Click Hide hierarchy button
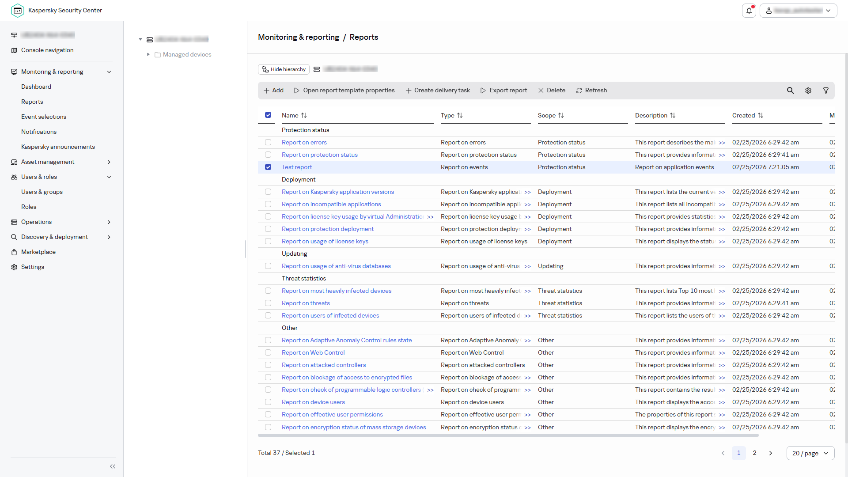Viewport: 848px width, 477px height. [x=284, y=69]
